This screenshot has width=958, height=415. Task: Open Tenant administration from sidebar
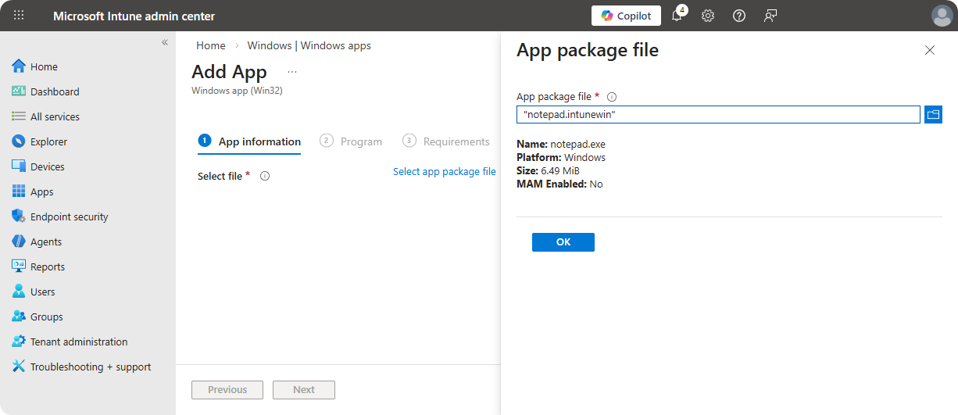[x=78, y=342]
